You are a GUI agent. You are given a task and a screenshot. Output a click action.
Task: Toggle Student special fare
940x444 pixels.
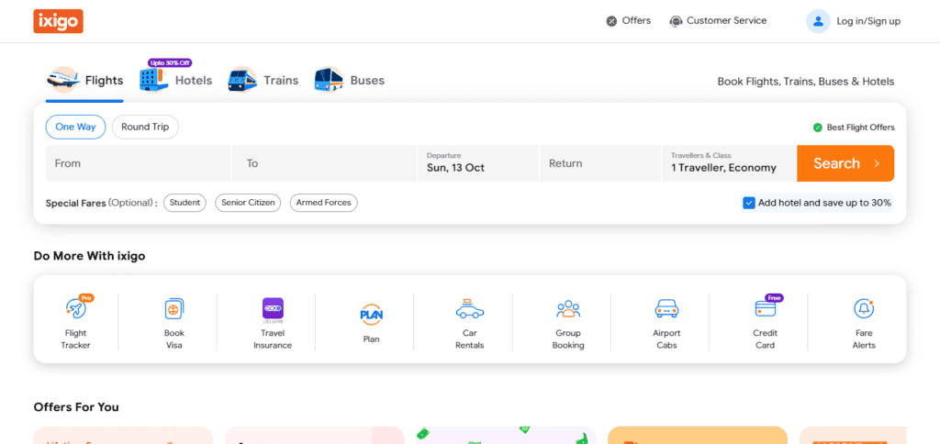(185, 203)
